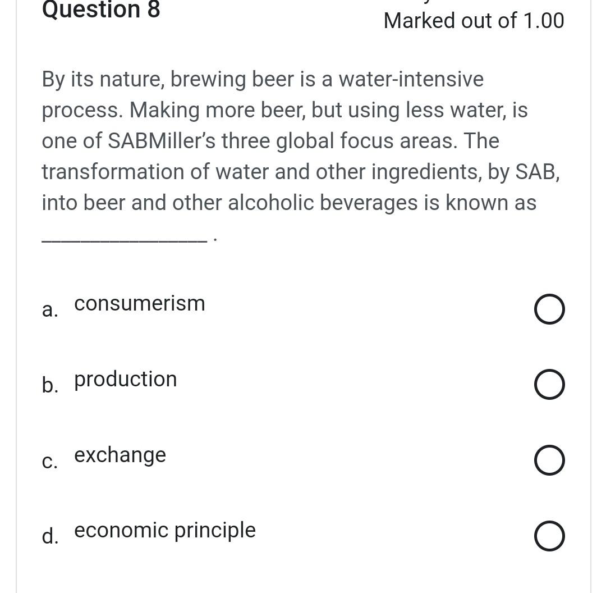This screenshot has width=606, height=593.
Task: Click the 'production' option text
Action: pyautogui.click(x=125, y=379)
